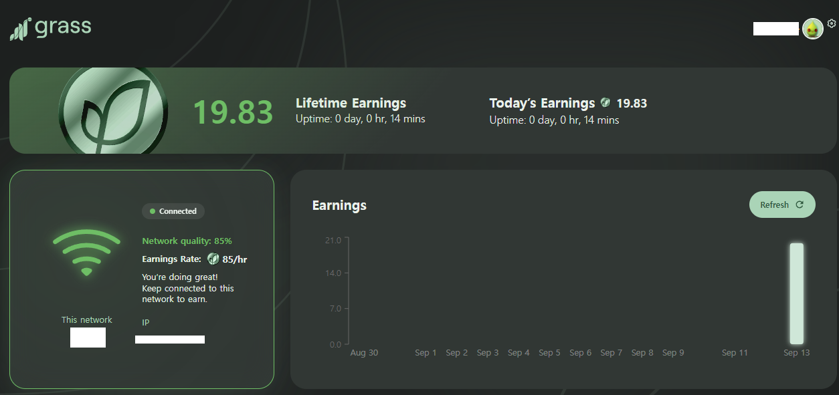Click the This network label
The width and height of the screenshot is (839, 395).
(87, 319)
